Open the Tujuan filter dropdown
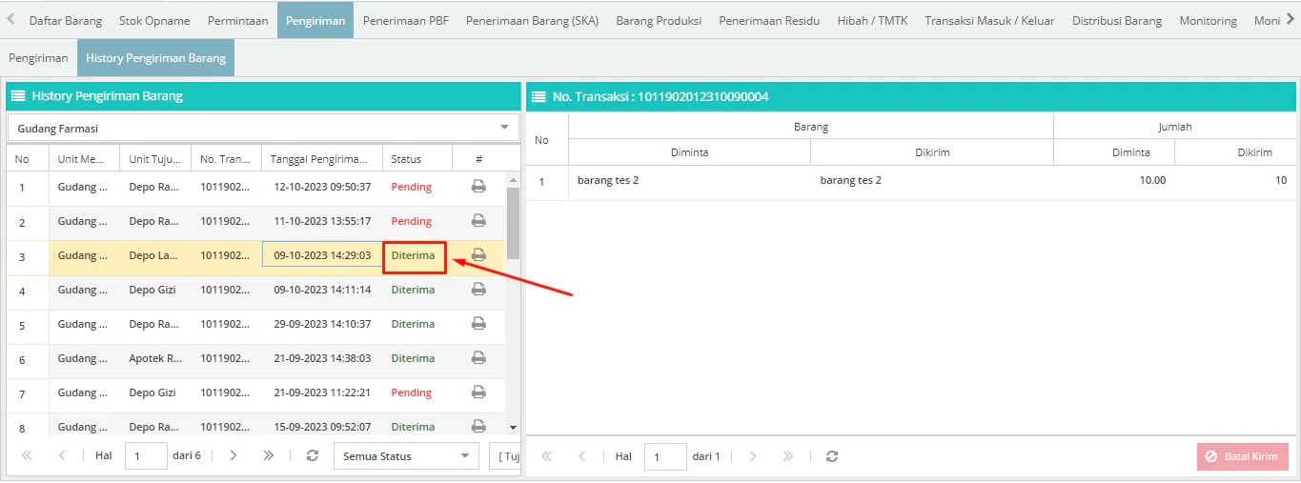The width and height of the screenshot is (1301, 483). coord(506,456)
